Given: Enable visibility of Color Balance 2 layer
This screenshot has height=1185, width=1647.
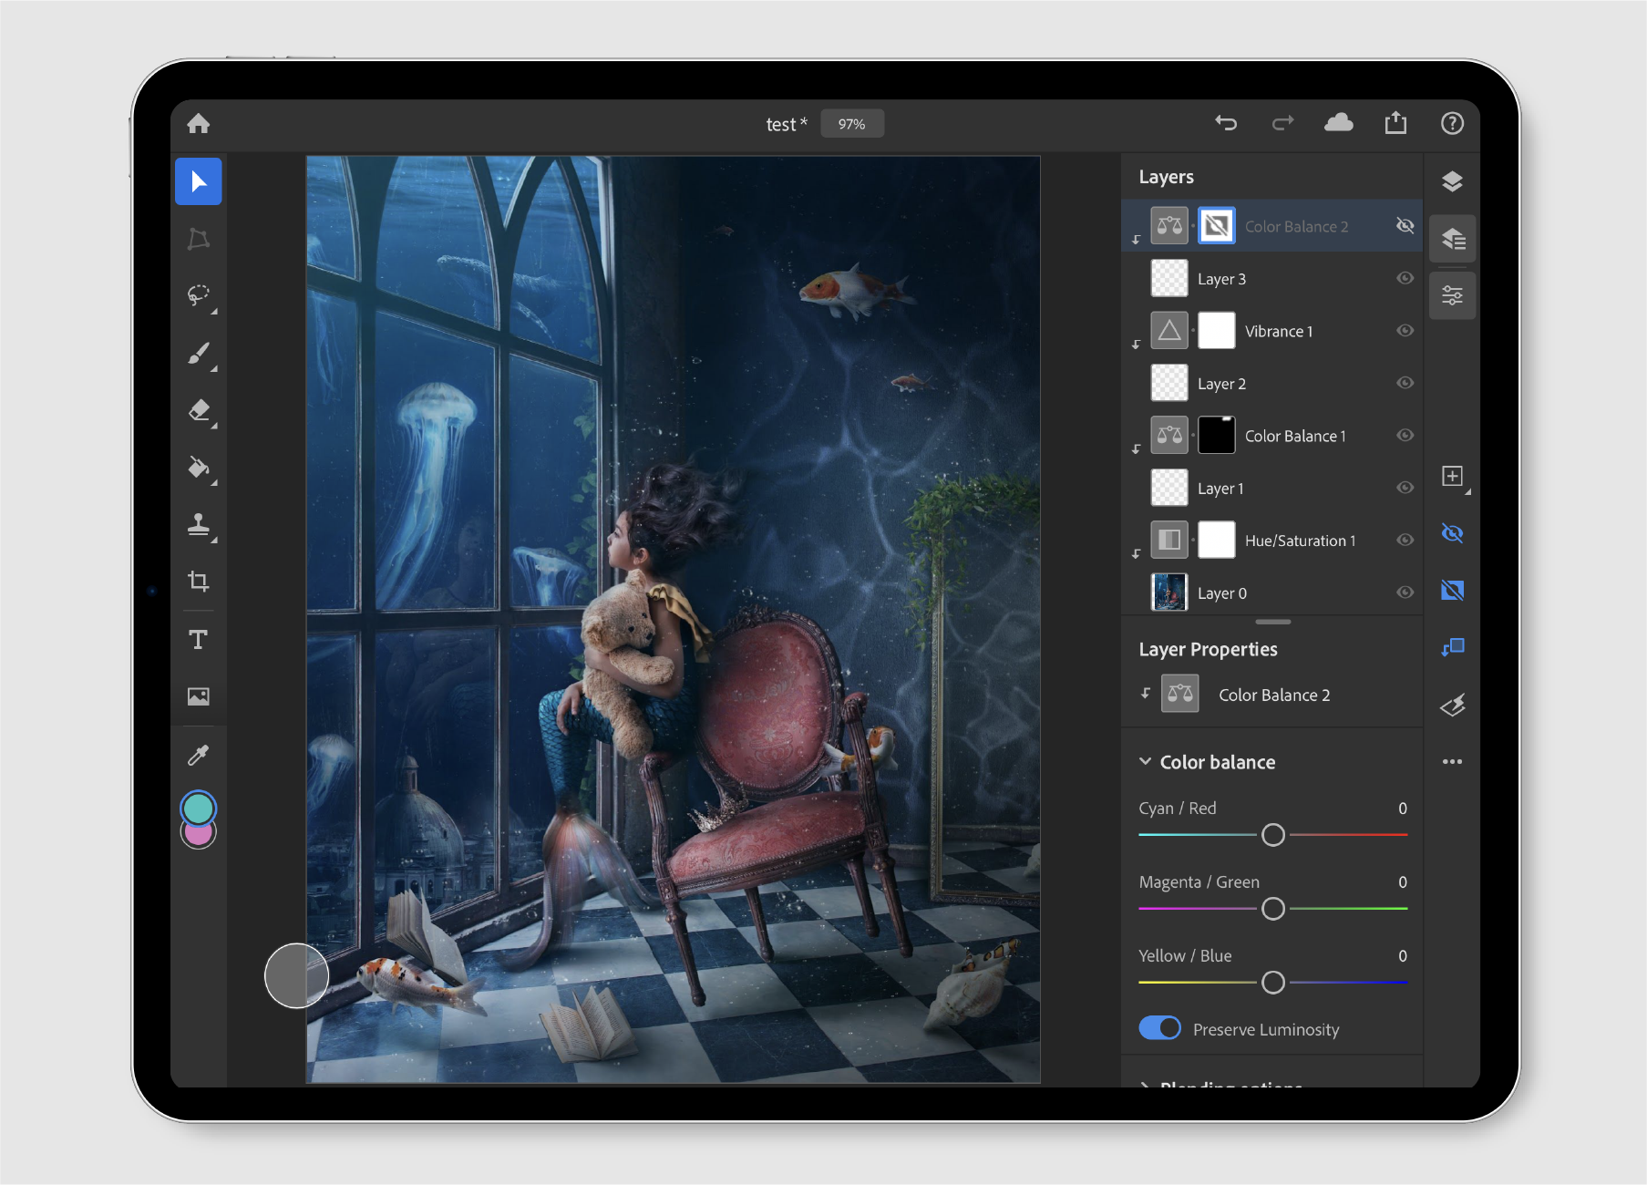Looking at the screenshot, I should click(x=1405, y=225).
